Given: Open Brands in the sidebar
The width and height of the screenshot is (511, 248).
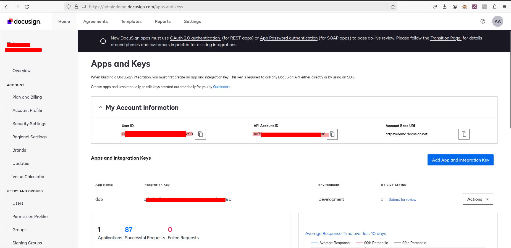Looking at the screenshot, I should point(19,150).
